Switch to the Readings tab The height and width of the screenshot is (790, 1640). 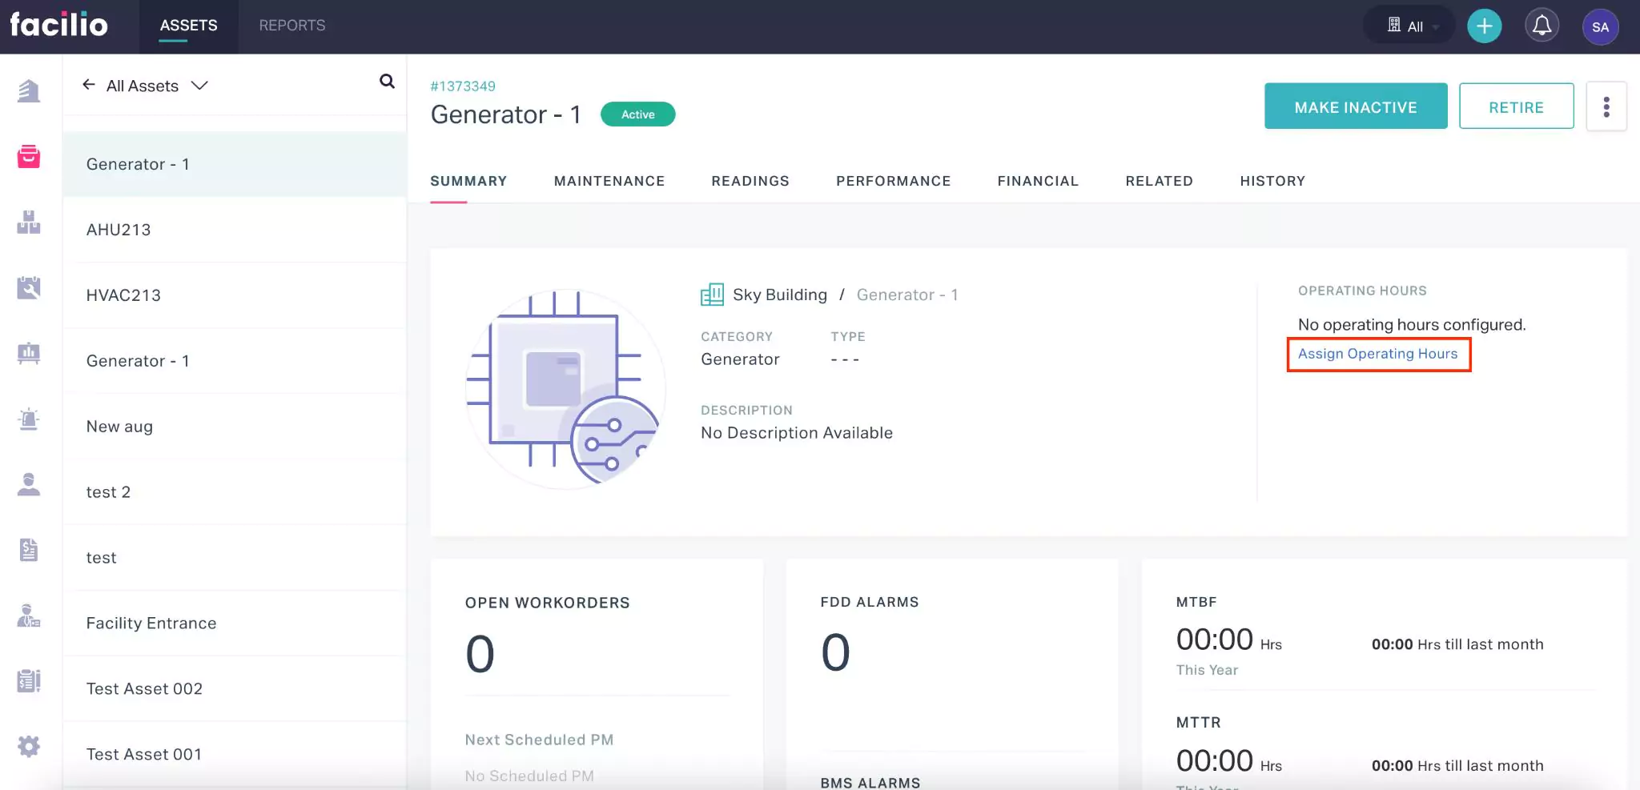750,181
